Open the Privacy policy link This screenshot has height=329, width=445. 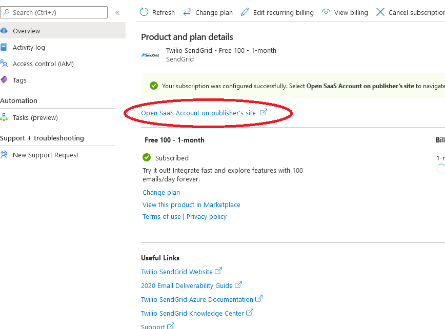click(x=207, y=216)
